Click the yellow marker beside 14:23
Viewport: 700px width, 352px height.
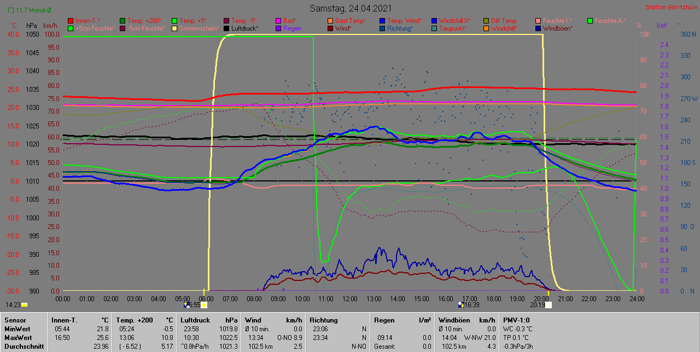click(x=25, y=305)
